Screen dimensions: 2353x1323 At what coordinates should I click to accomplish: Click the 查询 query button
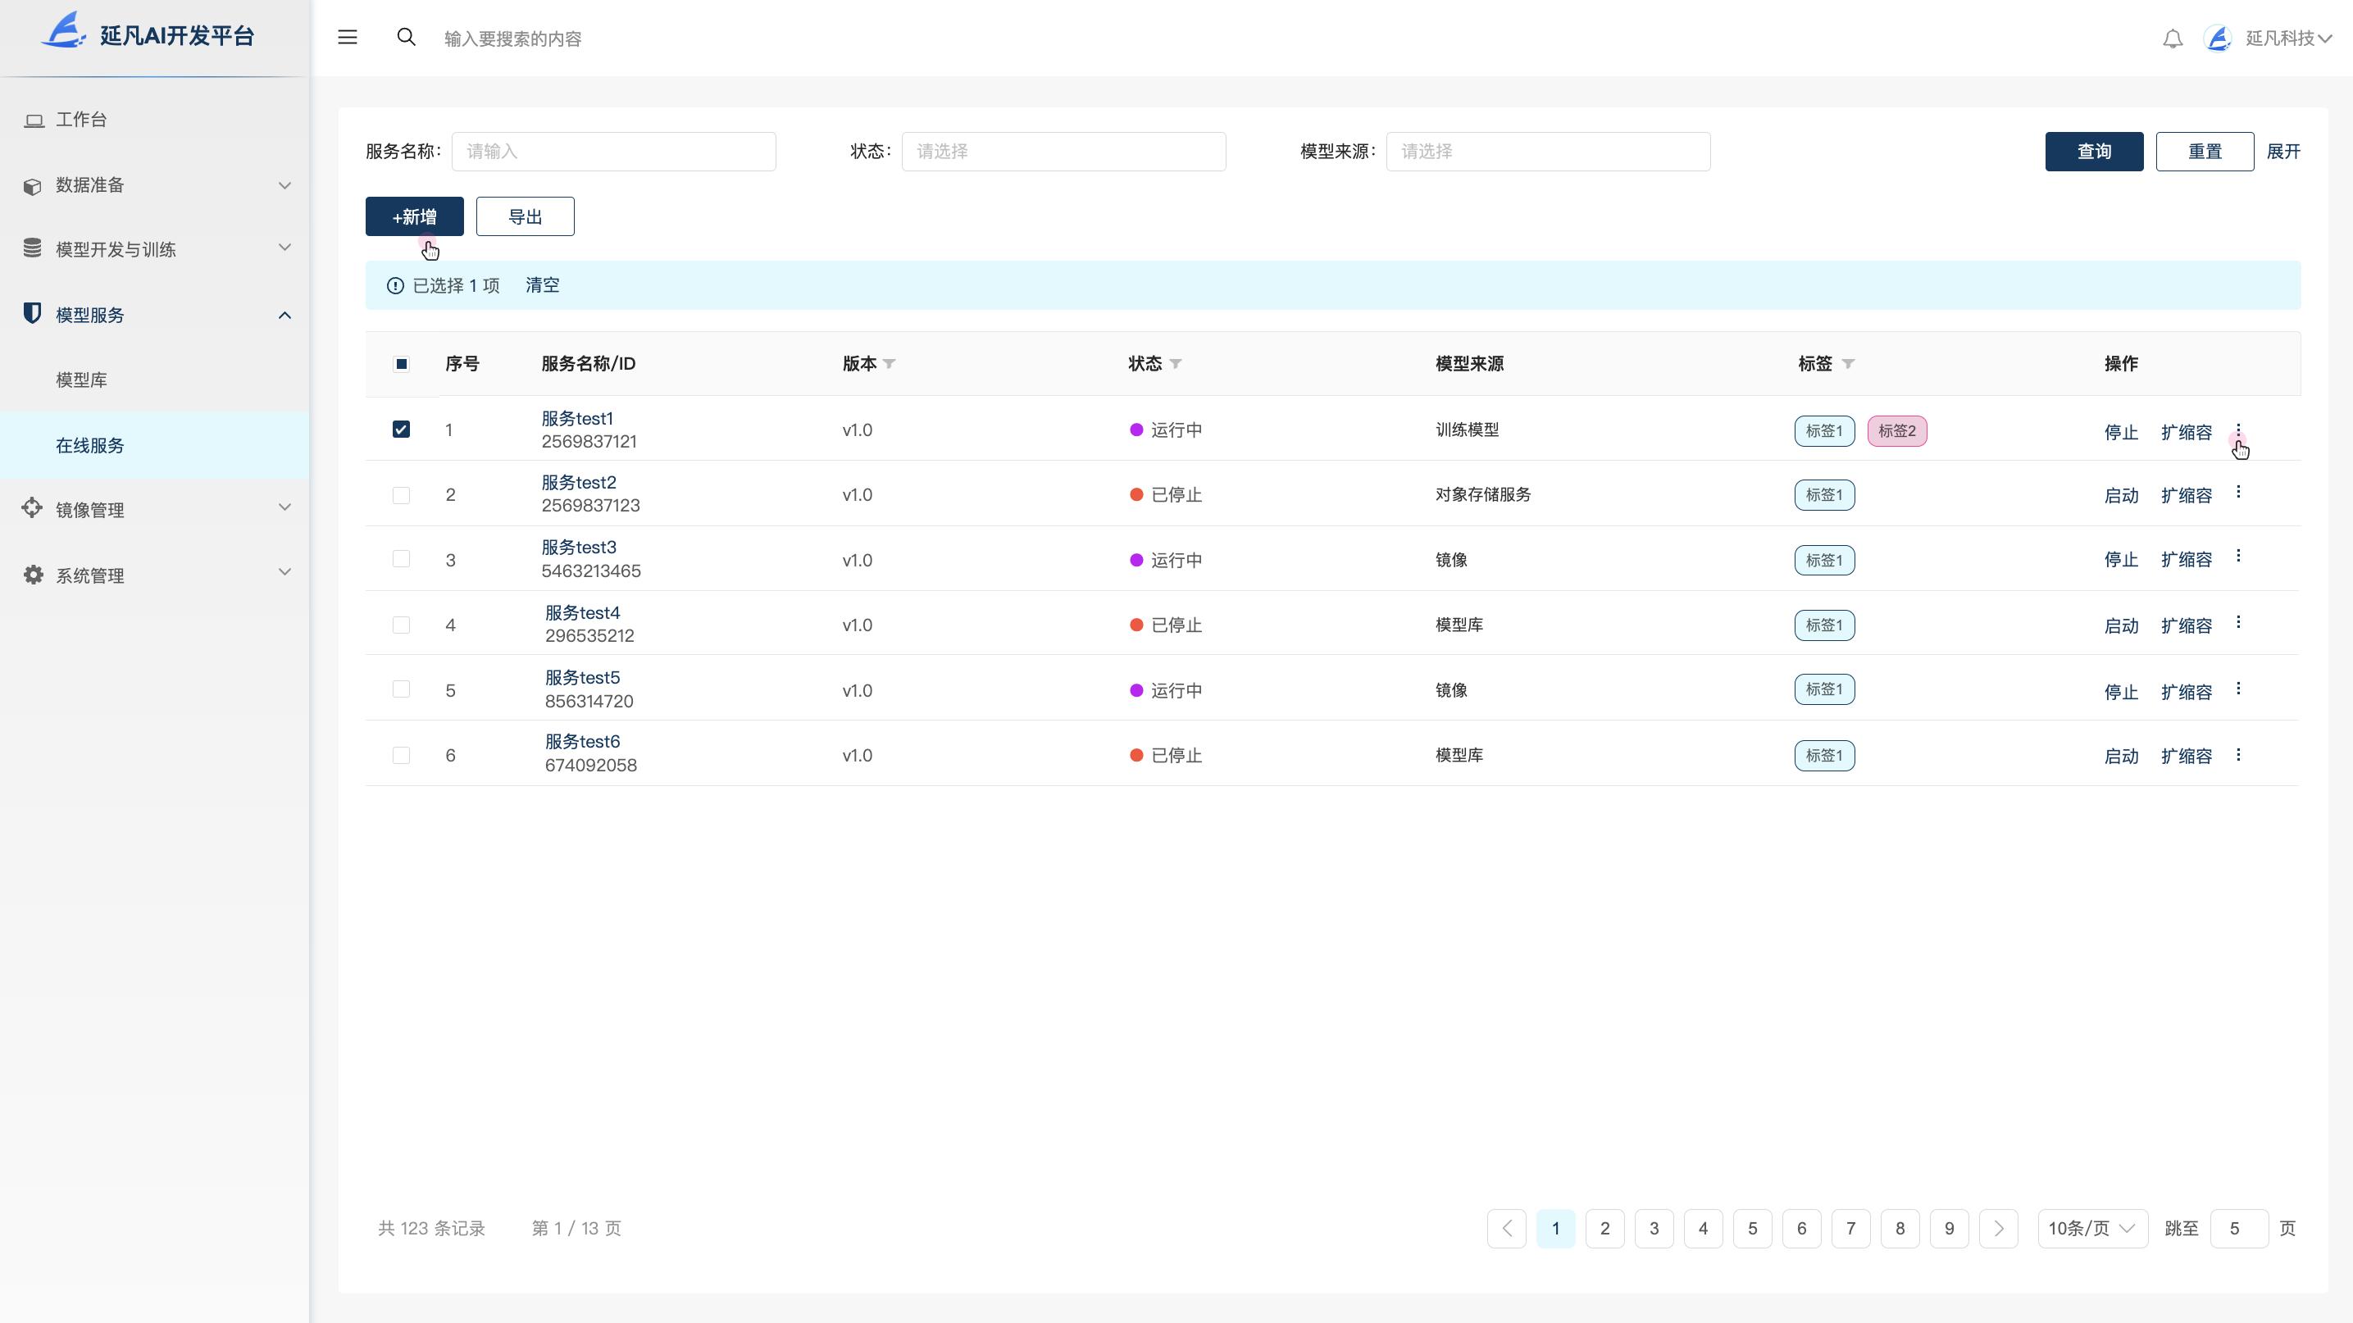point(2094,151)
